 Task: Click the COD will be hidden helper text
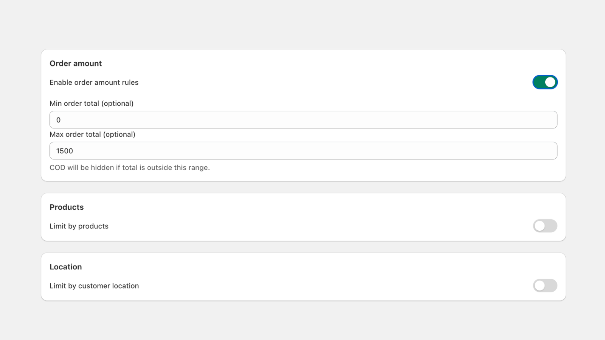tap(130, 167)
